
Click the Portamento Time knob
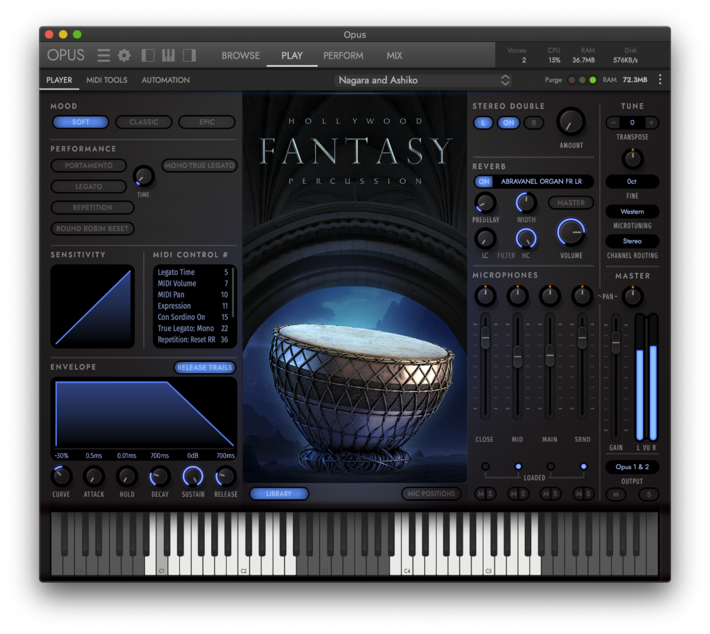144,176
